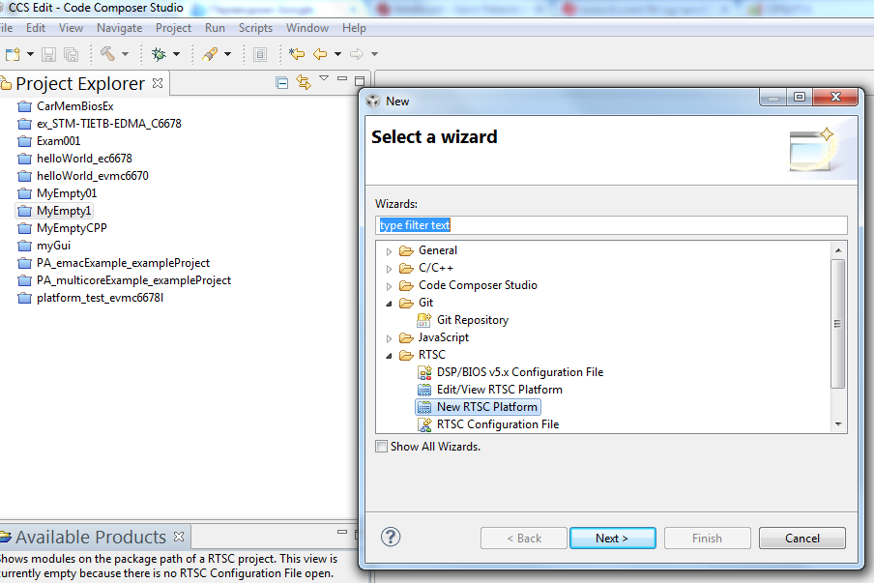Viewport: 874px width, 583px height.
Task: Expand the General wizard folder
Action: [389, 251]
